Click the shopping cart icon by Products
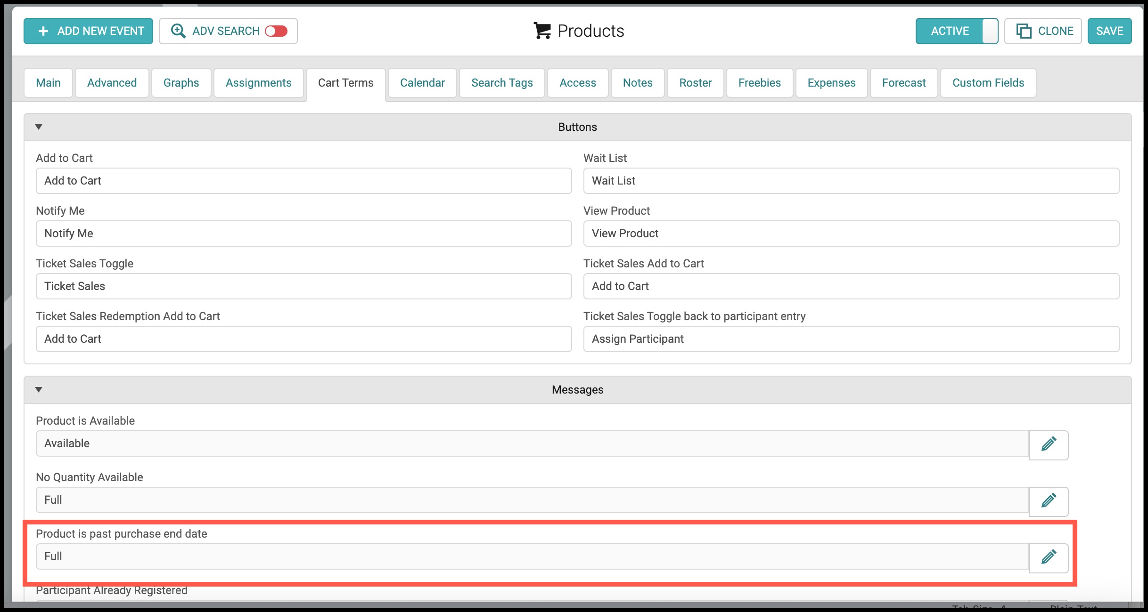Image resolution: width=1148 pixels, height=612 pixels. click(542, 31)
